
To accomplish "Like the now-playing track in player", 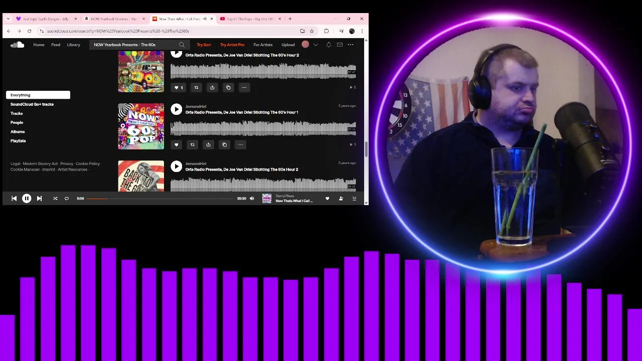I will point(328,199).
